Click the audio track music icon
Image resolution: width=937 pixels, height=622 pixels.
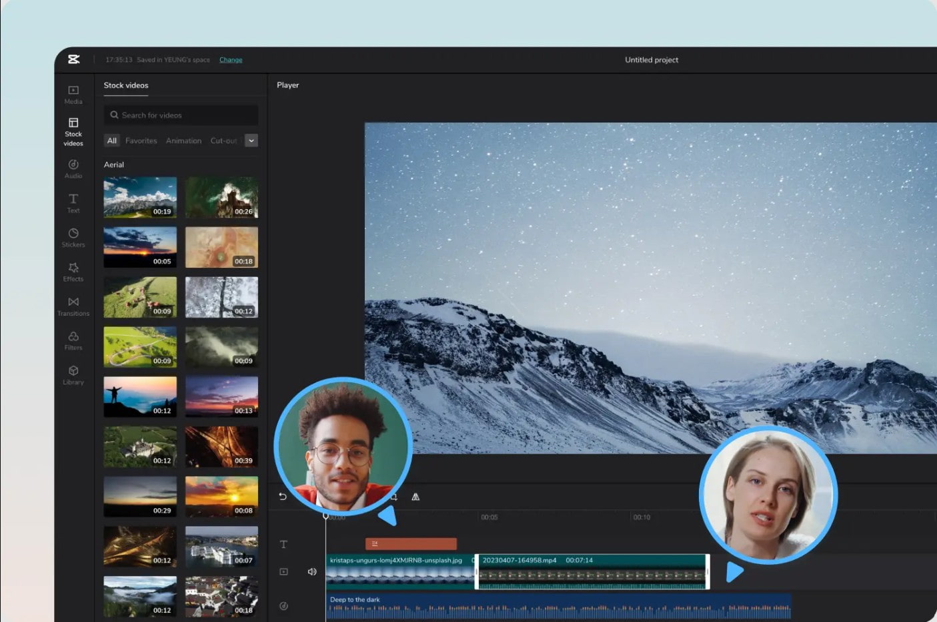click(x=283, y=606)
